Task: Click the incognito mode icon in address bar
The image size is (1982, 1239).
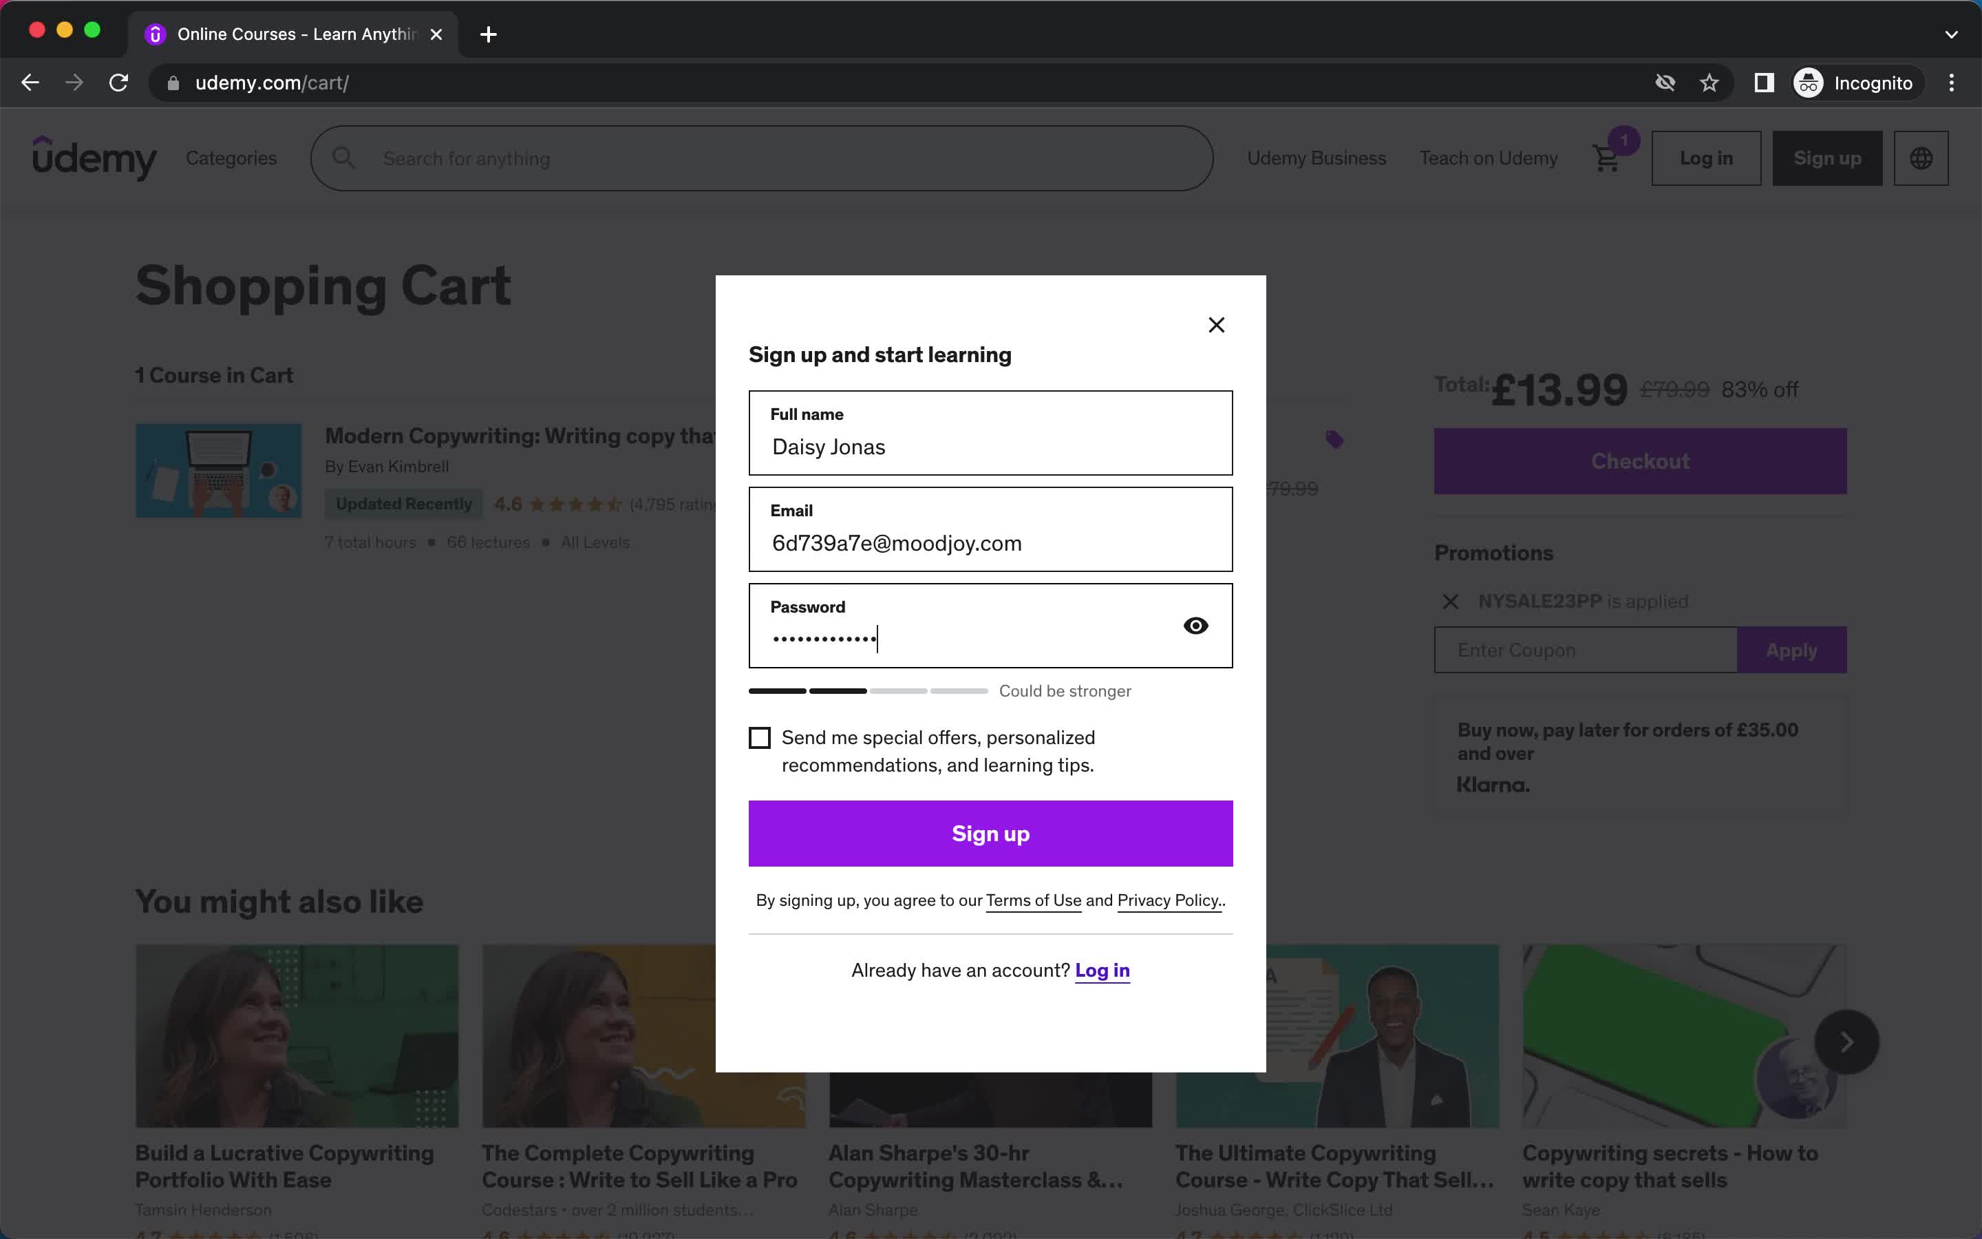Action: click(x=1809, y=81)
